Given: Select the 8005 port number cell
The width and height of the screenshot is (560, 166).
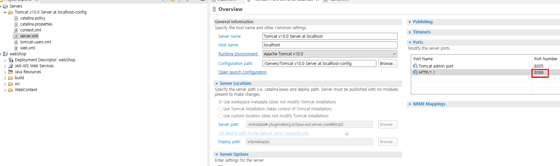Looking at the screenshot, I should [538, 66].
